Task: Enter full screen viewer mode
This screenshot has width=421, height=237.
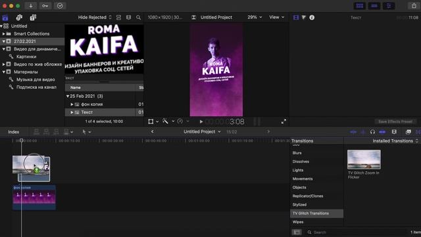Action: (x=284, y=122)
